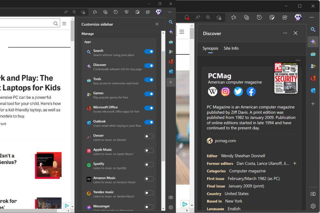
Task: Open the Games icon in left window sidebar
Action: (171, 52)
